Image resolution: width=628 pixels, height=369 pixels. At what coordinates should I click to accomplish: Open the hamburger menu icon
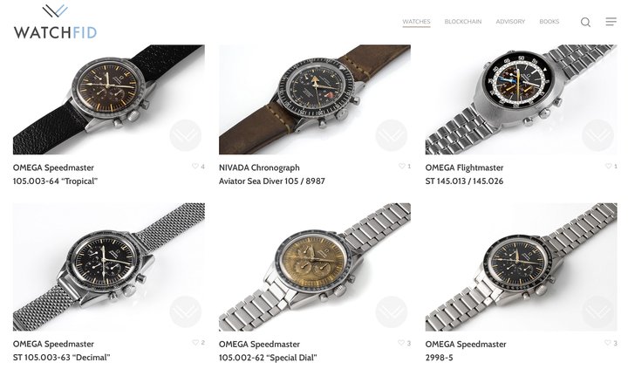pos(611,22)
